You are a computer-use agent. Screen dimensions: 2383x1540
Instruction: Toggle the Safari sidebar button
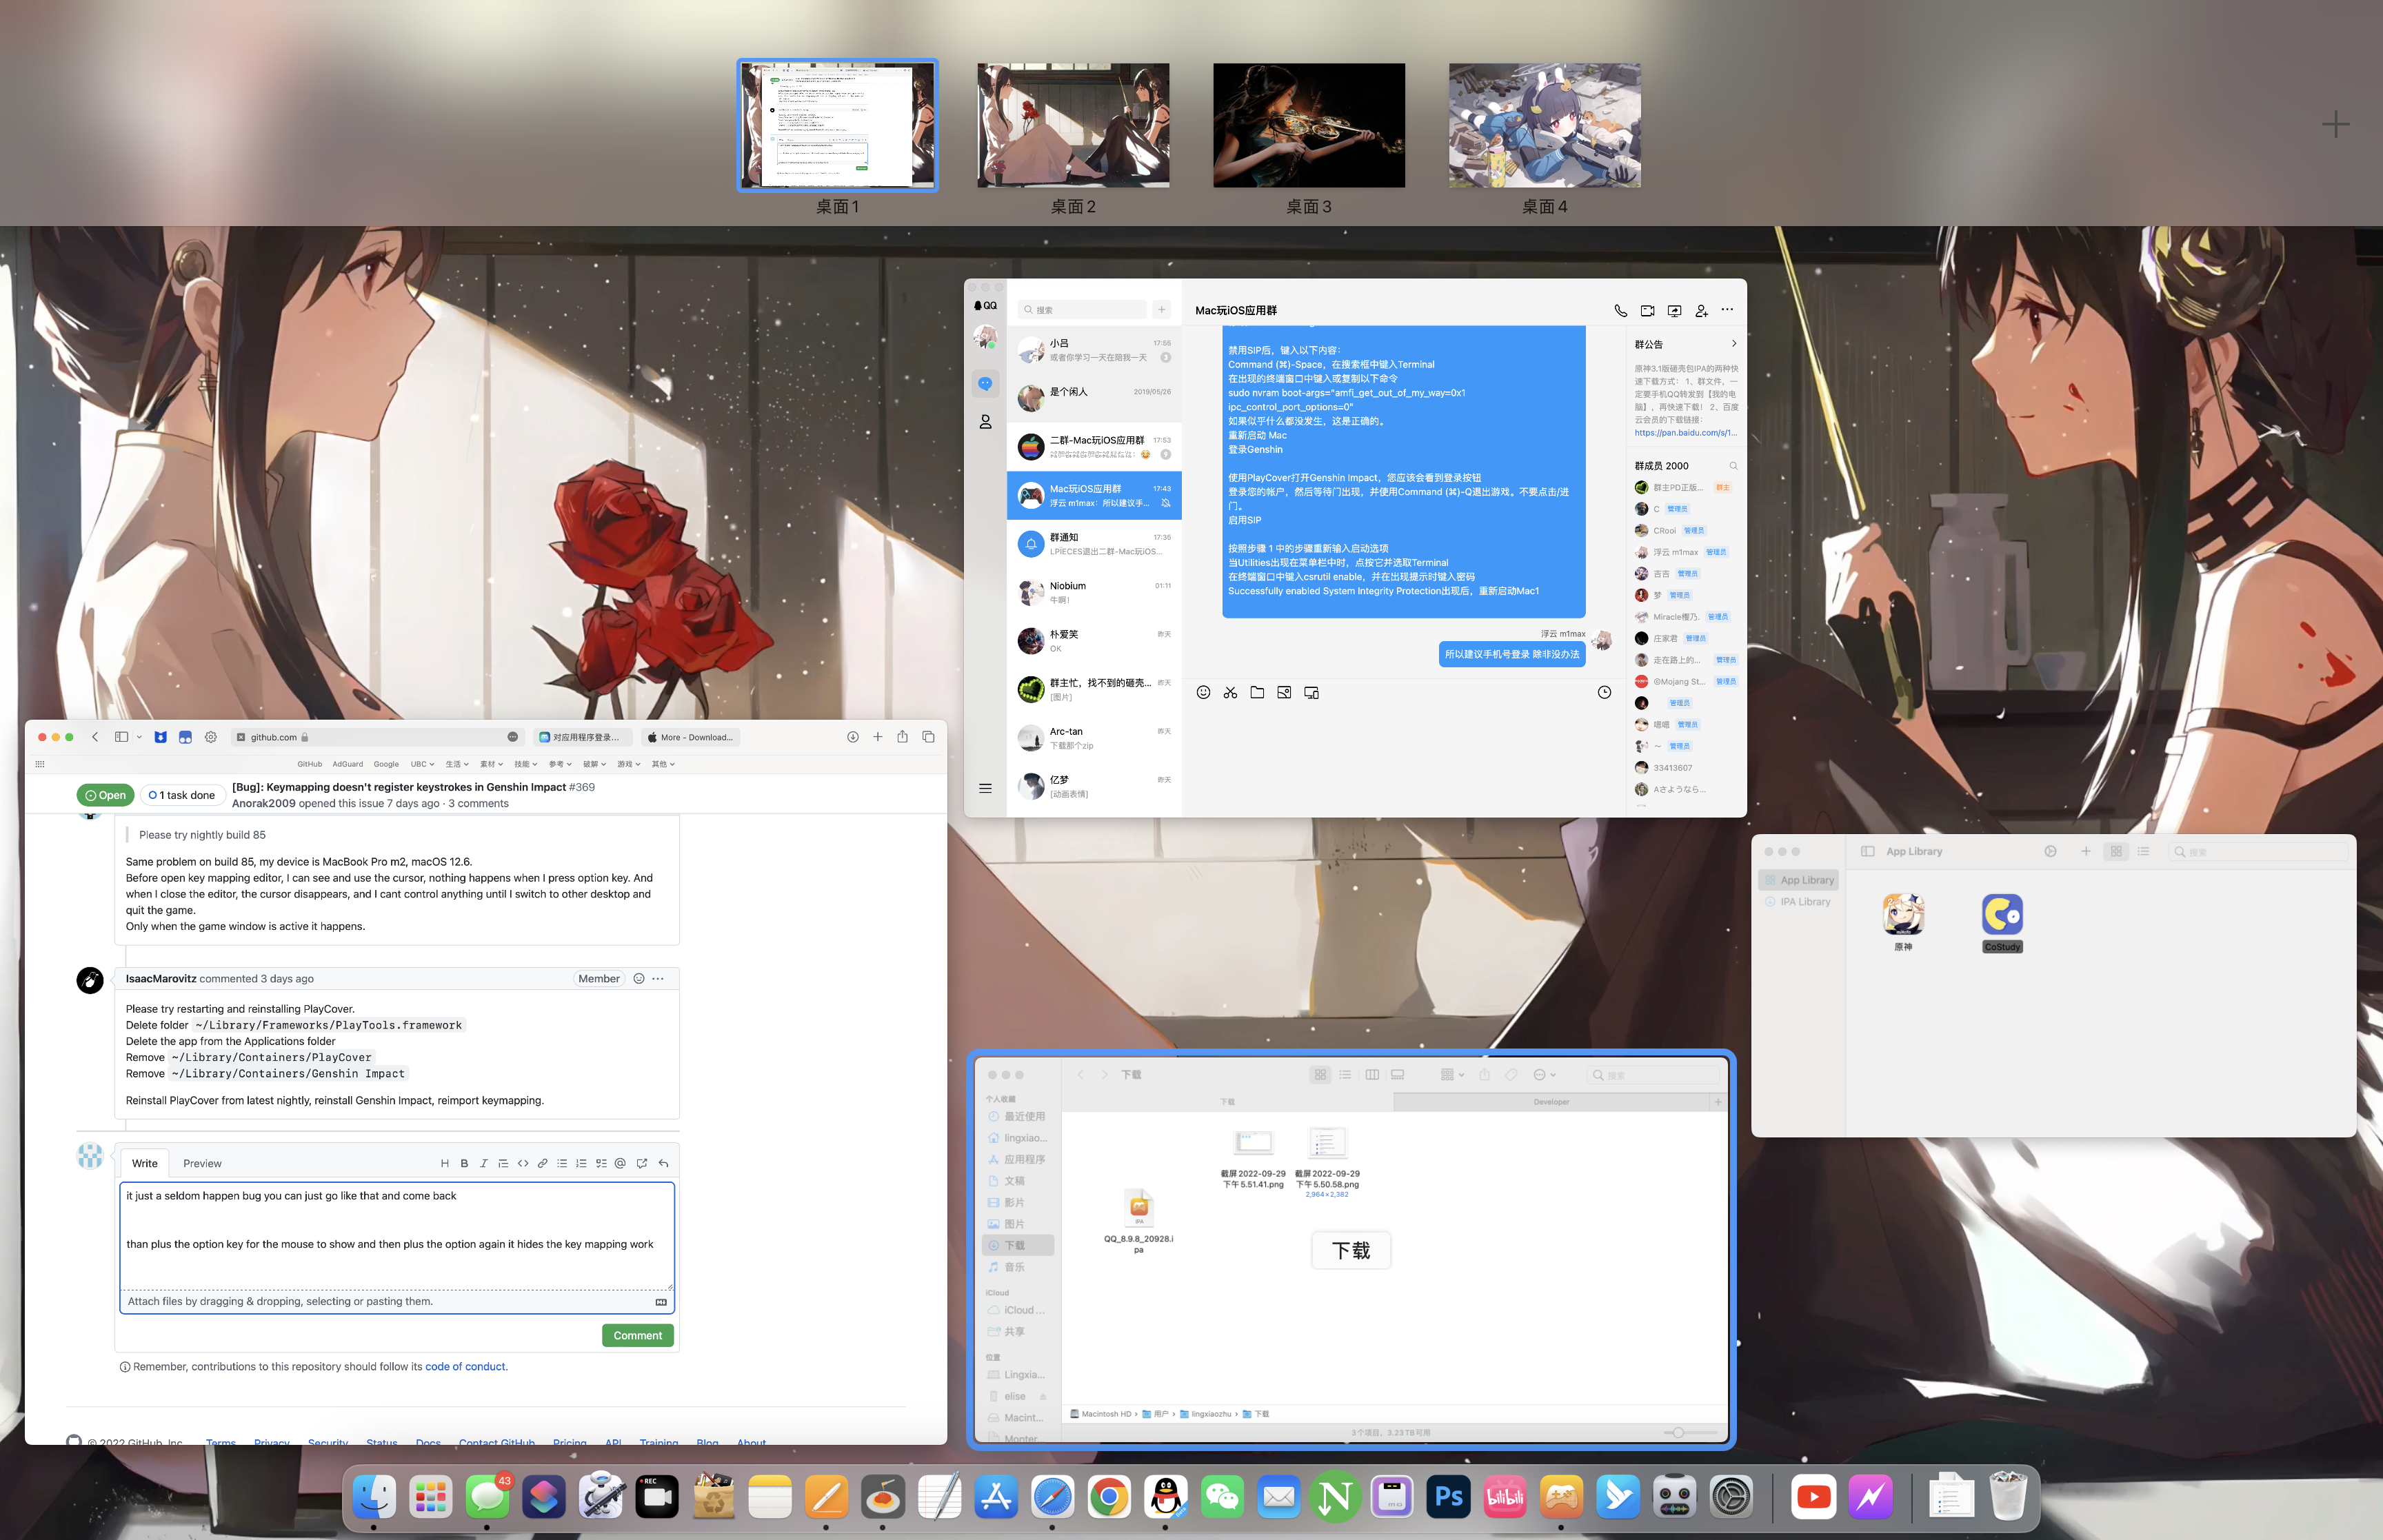pyautogui.click(x=121, y=737)
